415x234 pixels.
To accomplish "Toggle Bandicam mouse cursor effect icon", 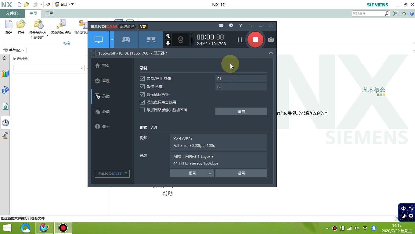I will (x=168, y=36).
